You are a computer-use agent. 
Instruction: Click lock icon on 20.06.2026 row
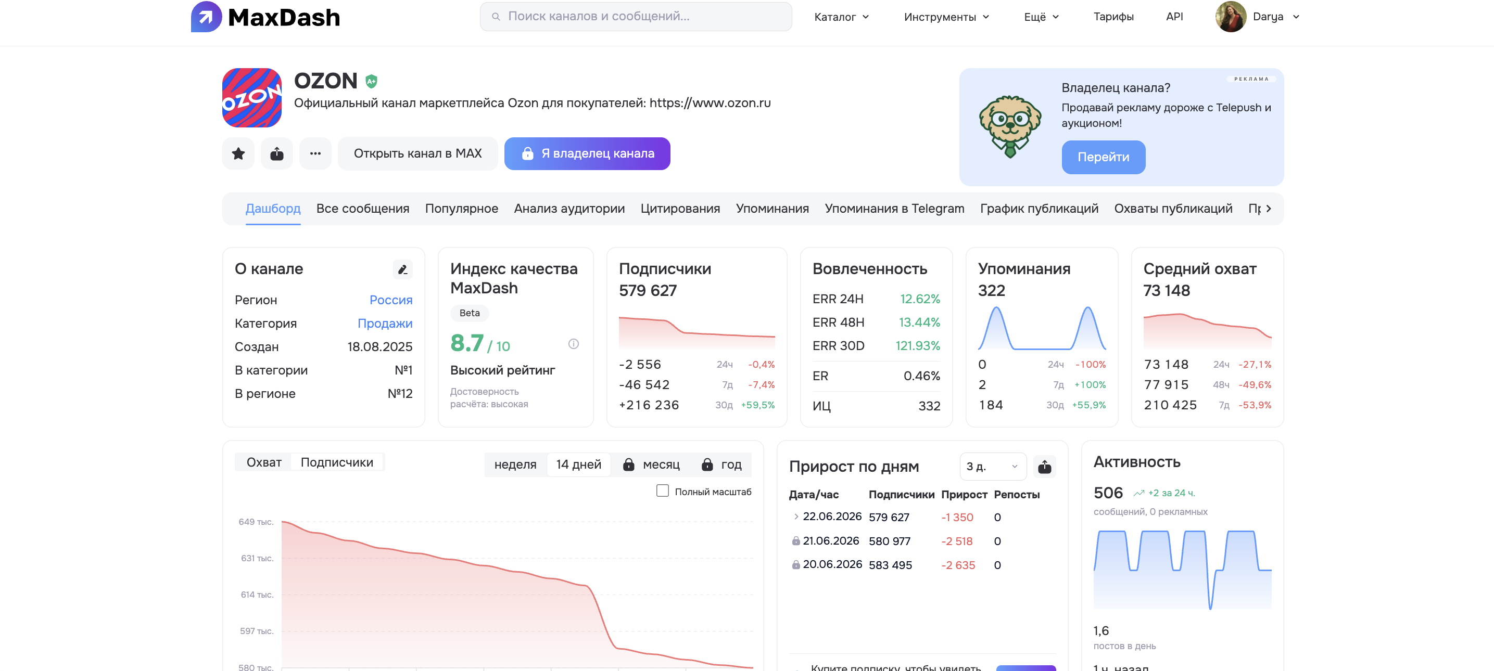tap(796, 565)
